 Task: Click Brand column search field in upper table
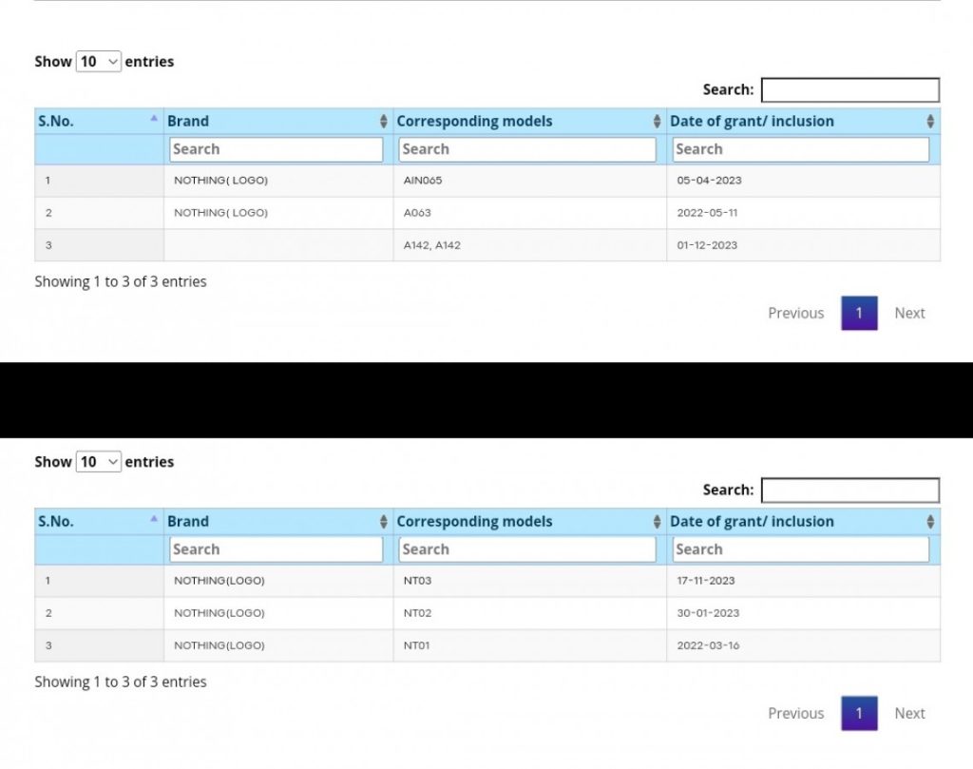[x=276, y=149]
